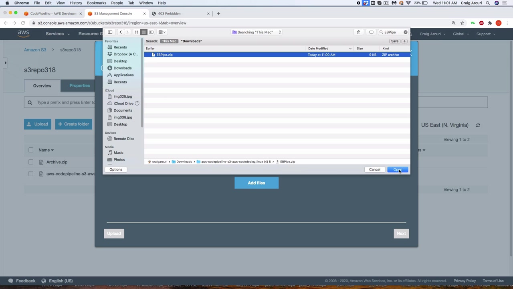
Task: Click the AWS logo home icon
Action: point(24,34)
